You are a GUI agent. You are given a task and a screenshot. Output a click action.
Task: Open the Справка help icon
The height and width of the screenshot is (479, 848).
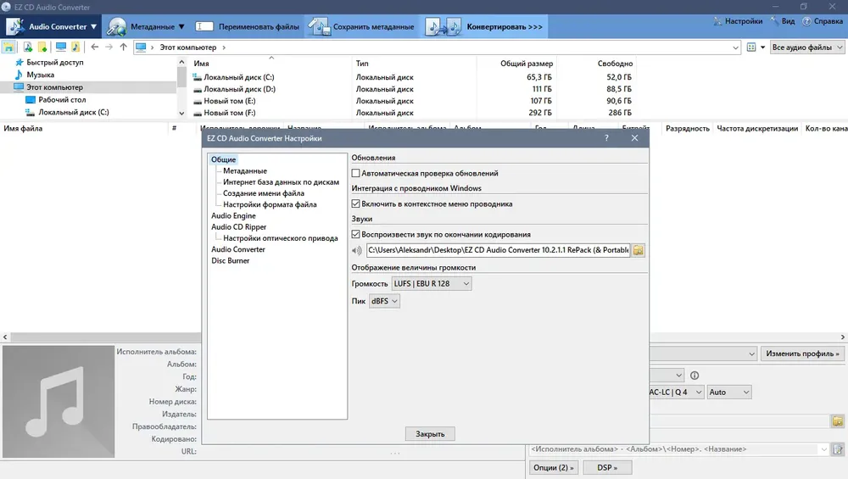point(806,21)
